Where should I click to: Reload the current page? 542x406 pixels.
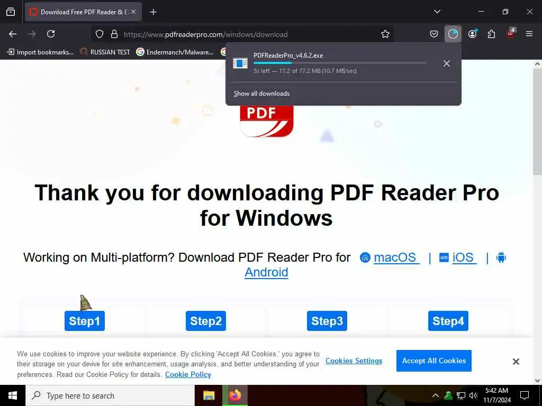click(x=51, y=34)
